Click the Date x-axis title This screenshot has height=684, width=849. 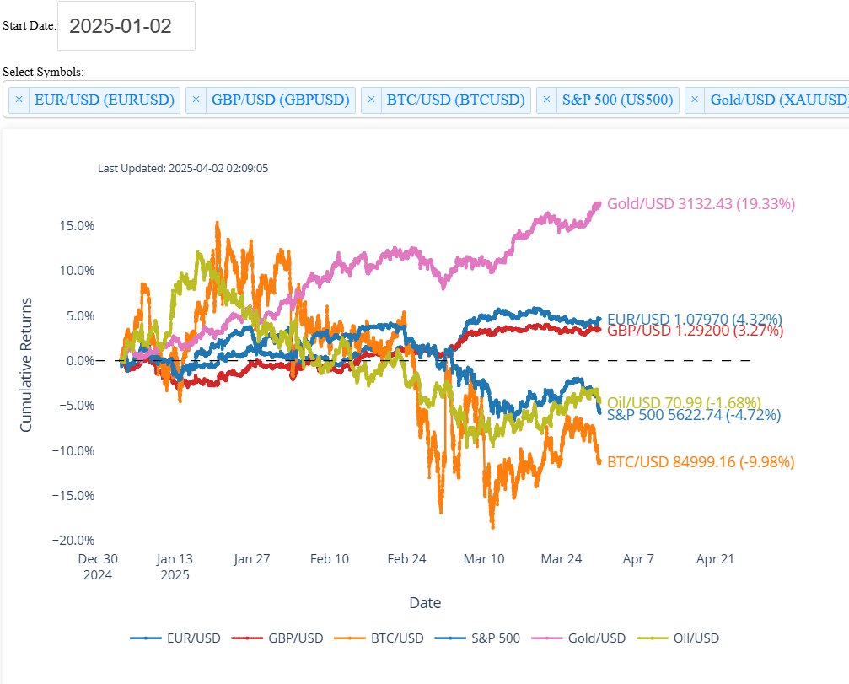[x=425, y=603]
